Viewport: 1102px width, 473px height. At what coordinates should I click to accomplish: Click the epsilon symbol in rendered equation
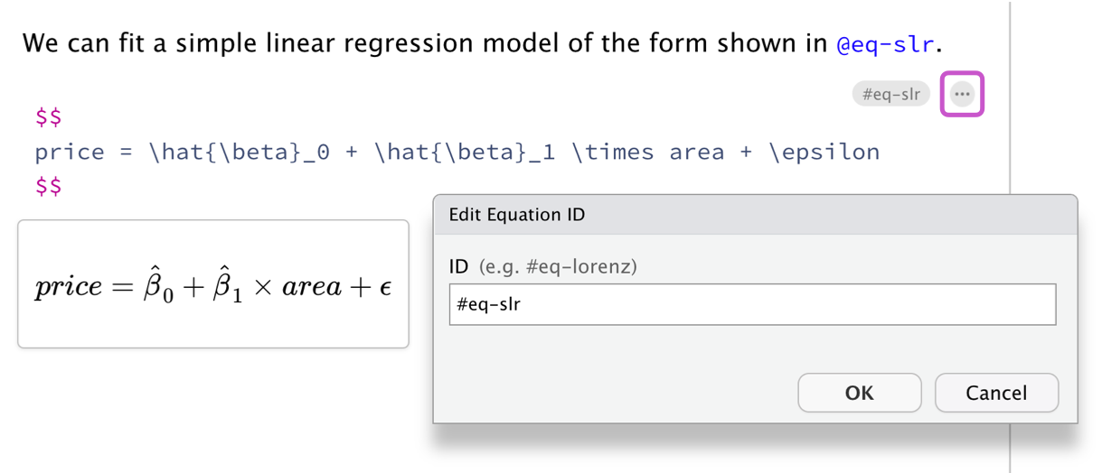384,288
